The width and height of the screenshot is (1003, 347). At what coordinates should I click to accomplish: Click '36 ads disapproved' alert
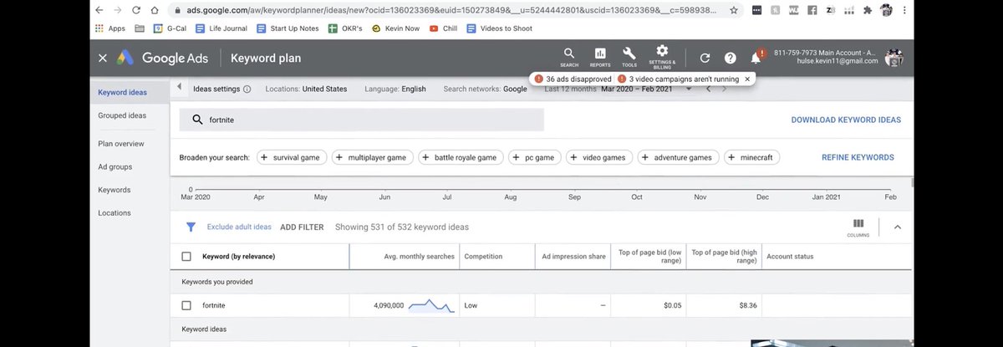coord(573,79)
